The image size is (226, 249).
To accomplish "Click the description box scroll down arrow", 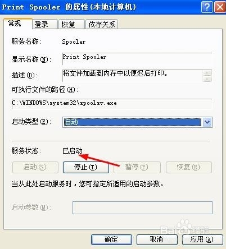I will point(207,79).
